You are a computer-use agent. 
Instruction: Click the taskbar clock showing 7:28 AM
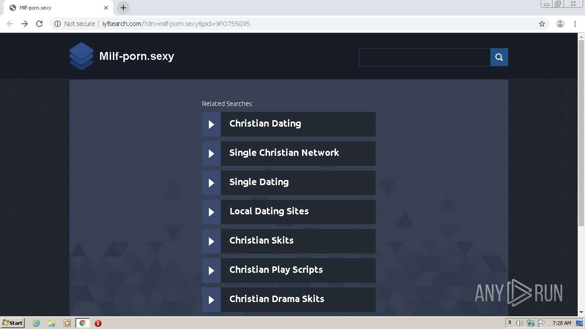(562, 323)
